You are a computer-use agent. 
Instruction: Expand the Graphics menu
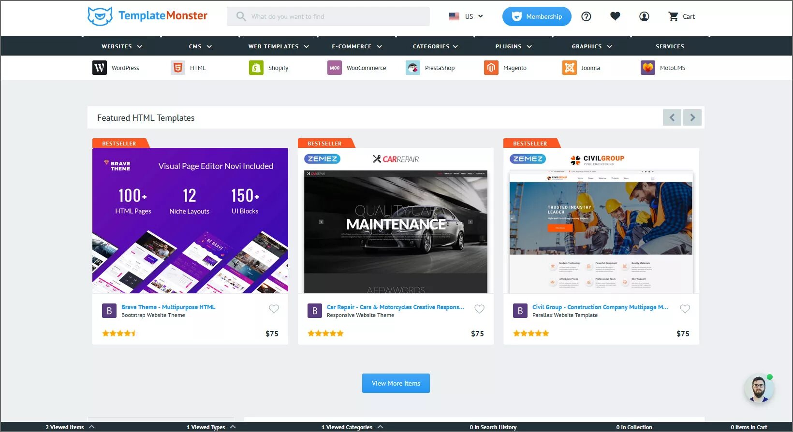tap(592, 46)
